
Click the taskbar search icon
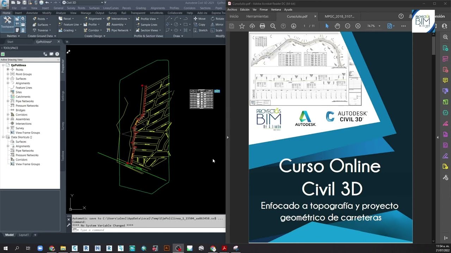[x=17, y=248]
